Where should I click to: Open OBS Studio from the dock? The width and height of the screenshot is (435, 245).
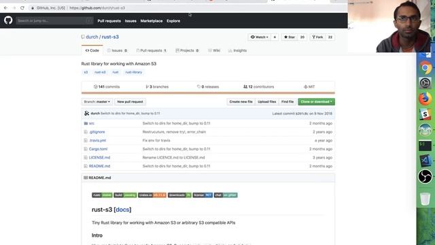425,176
